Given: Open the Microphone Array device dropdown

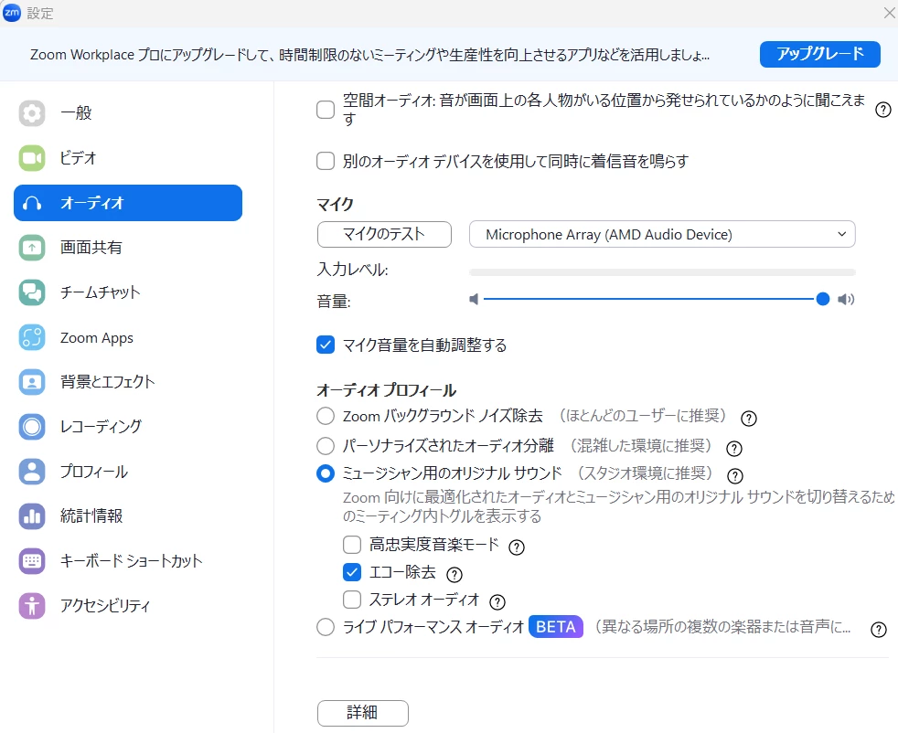Looking at the screenshot, I should pyautogui.click(x=662, y=234).
